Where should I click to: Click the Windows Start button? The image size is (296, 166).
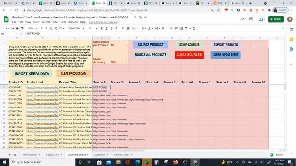(x=5, y=162)
